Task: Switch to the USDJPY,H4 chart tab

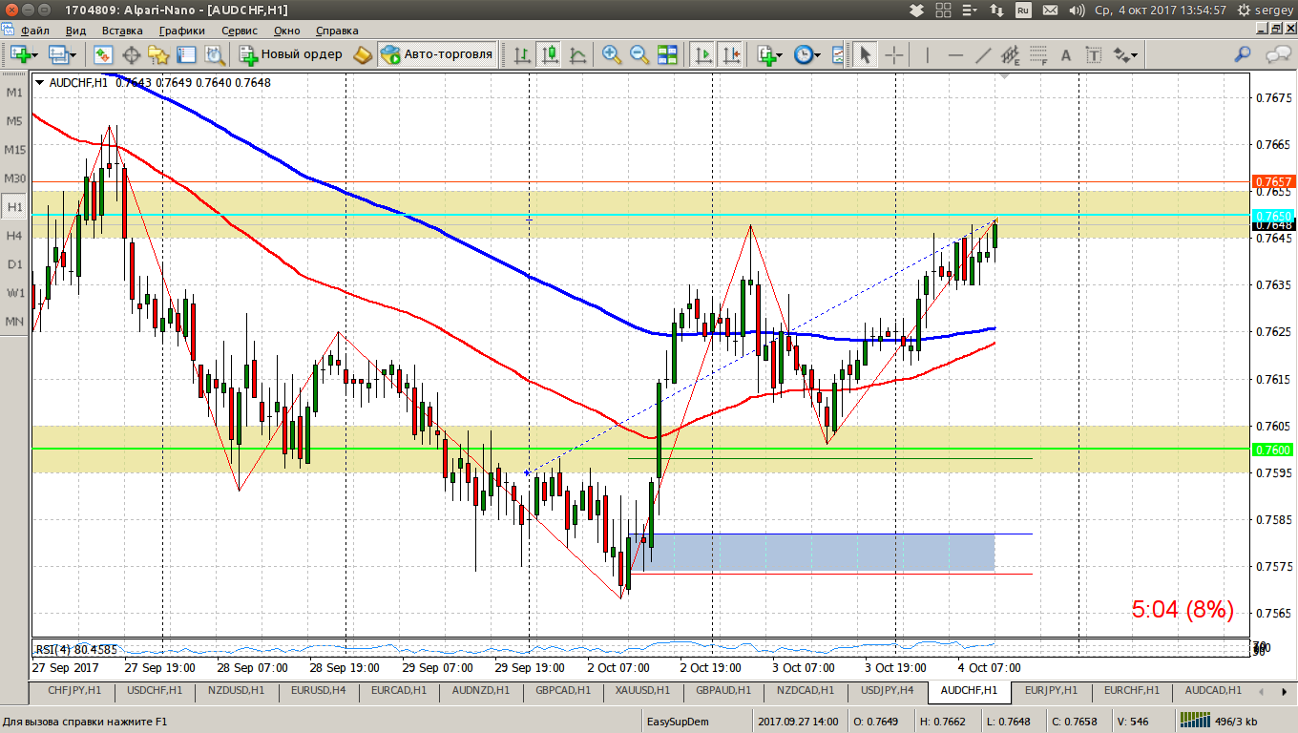Action: click(x=888, y=690)
